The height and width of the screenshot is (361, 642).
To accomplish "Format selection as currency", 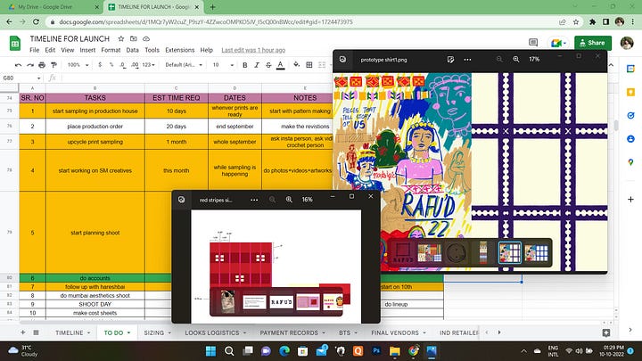I will pos(100,65).
